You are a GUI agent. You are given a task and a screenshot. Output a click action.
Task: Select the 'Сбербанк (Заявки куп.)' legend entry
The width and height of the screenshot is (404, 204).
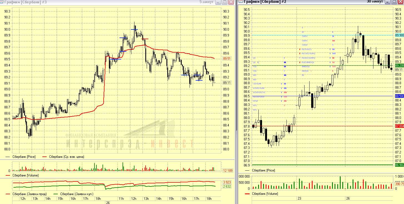[x=77, y=194]
